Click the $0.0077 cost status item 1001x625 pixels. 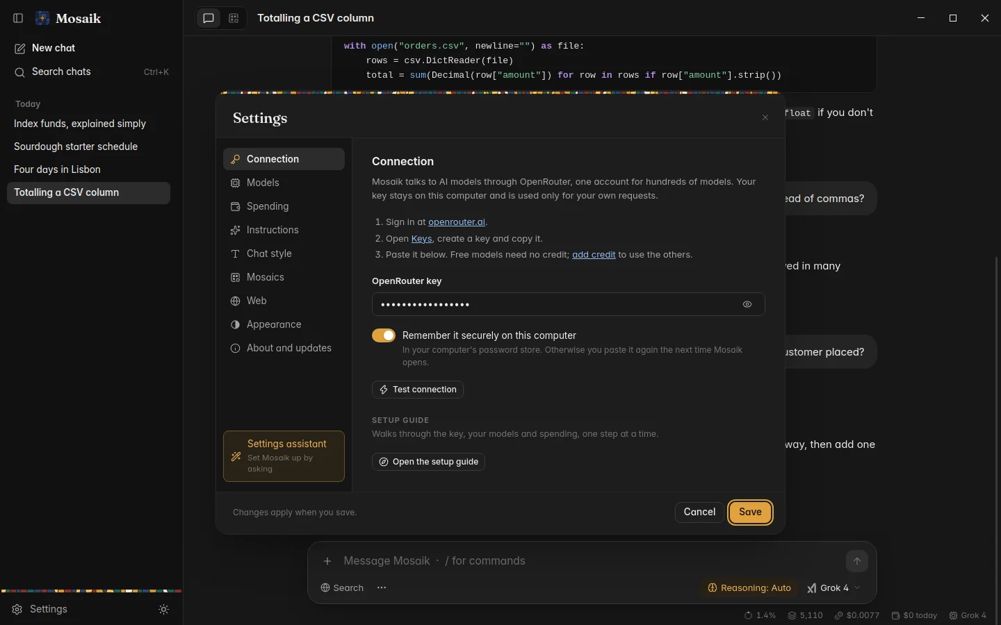click(857, 615)
